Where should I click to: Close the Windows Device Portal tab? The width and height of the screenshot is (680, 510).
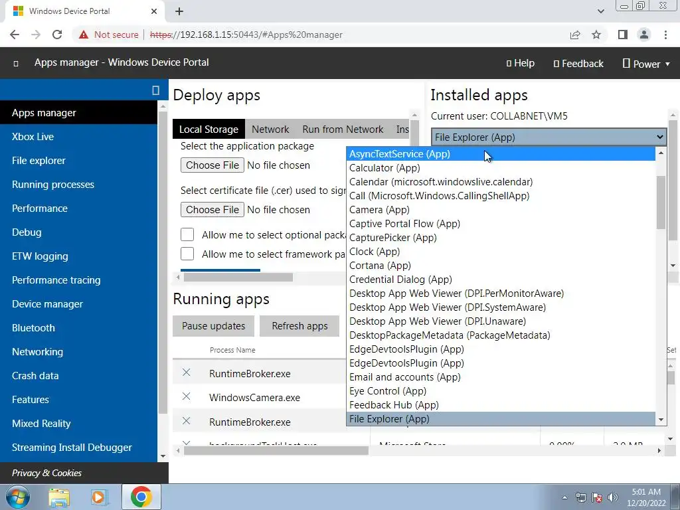154,11
